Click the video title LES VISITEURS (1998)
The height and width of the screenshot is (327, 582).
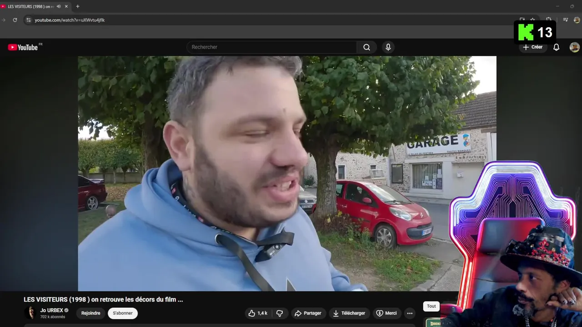[103, 300]
